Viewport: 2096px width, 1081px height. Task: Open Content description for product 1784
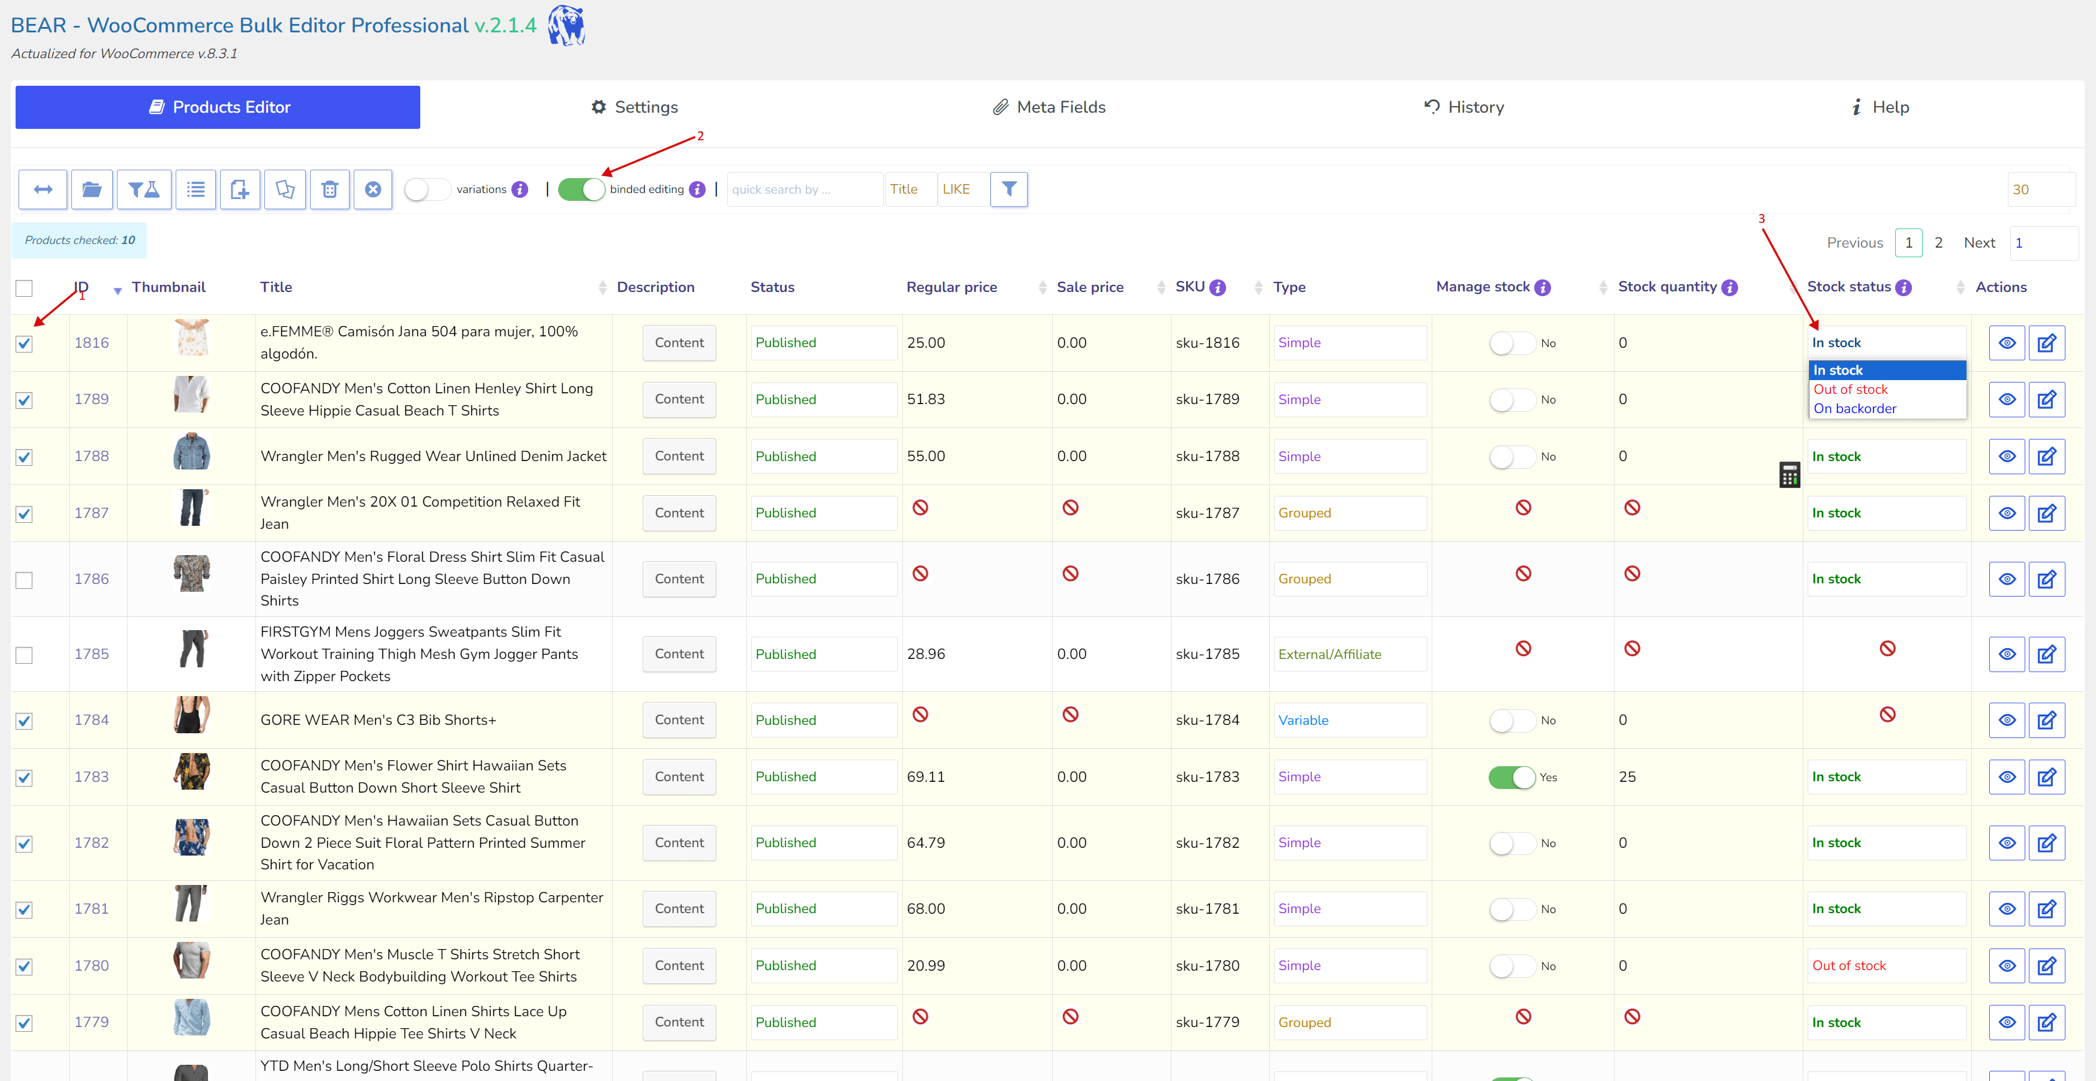(x=679, y=720)
